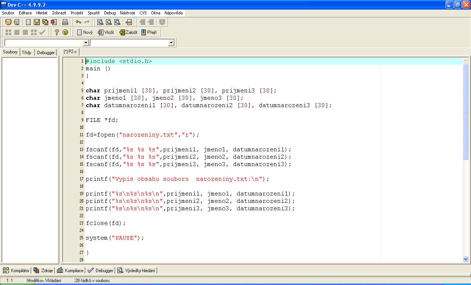Screen dimensions: 471x285
Task: Click the Dev-C++ title bar icon
Action: point(4,4)
